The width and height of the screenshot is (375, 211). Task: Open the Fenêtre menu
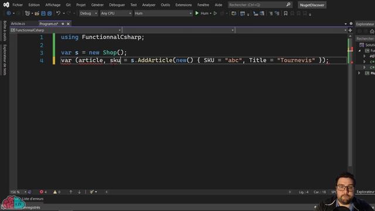(203, 5)
